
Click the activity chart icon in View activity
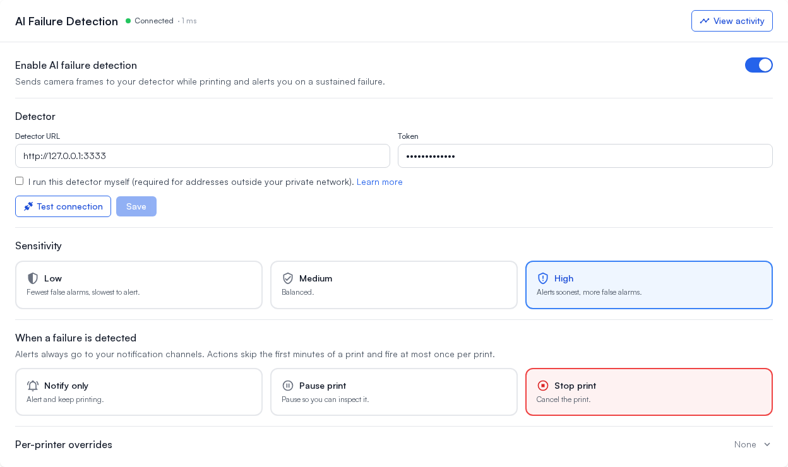[705, 21]
